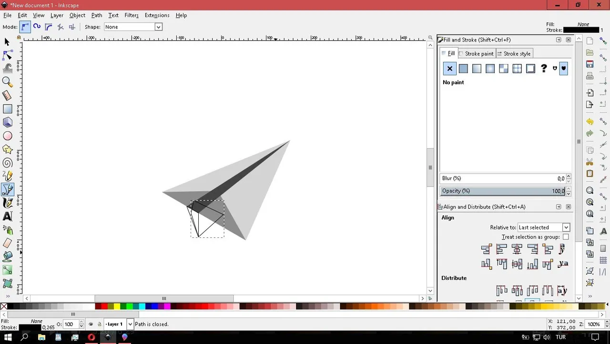Click the Windows Start button
The height and width of the screenshot is (344, 610).
(x=8, y=337)
